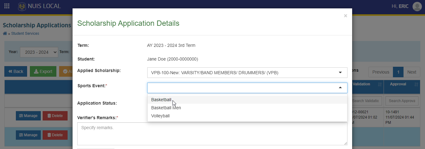425x149 pixels.
Task: Open the Year 2023 - 2024 selector
Action: click(39, 52)
